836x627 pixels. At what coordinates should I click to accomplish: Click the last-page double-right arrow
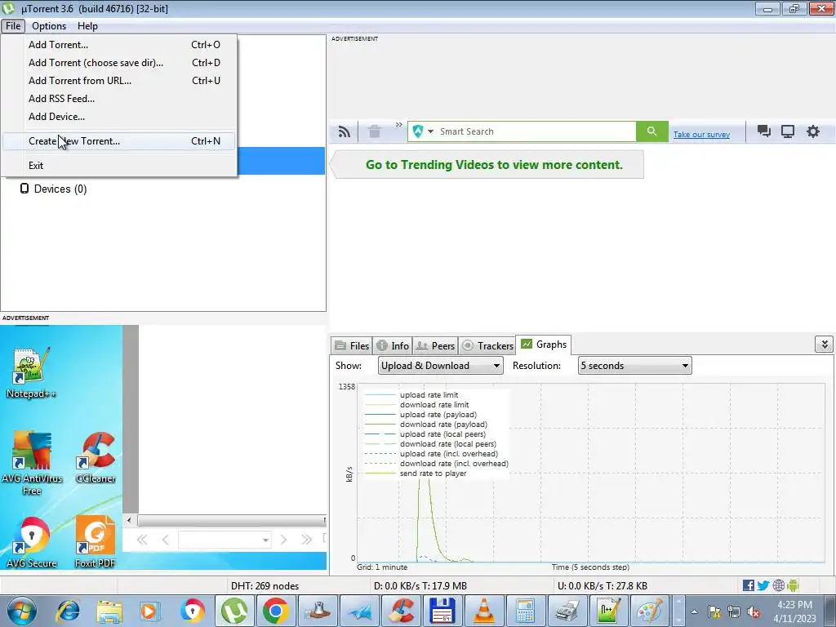(307, 540)
